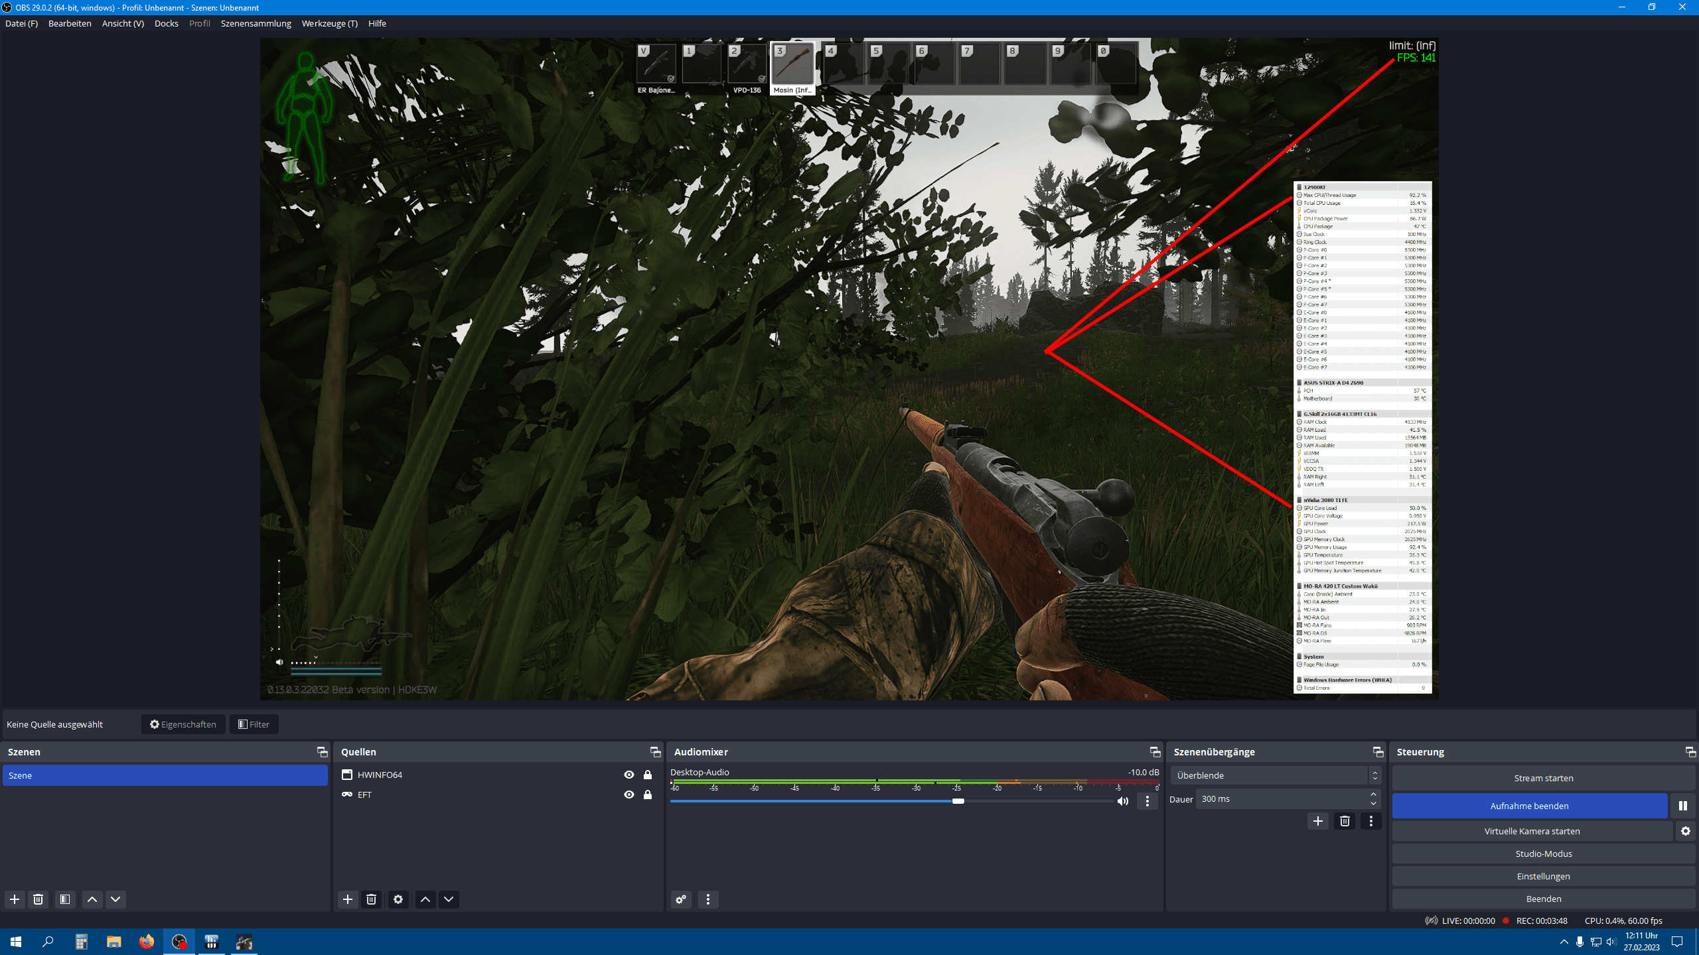Hide the HWINFO64 source

(629, 775)
